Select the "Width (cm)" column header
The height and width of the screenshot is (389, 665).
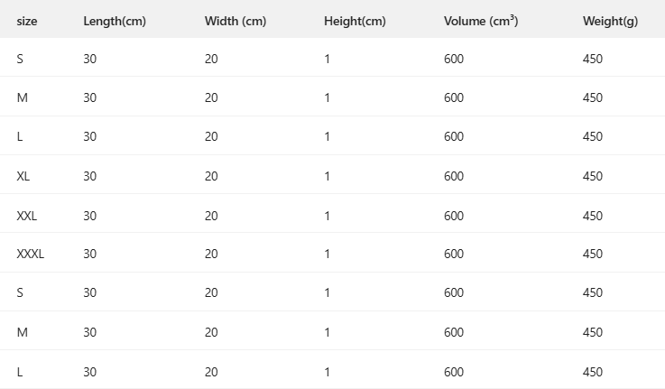click(236, 21)
